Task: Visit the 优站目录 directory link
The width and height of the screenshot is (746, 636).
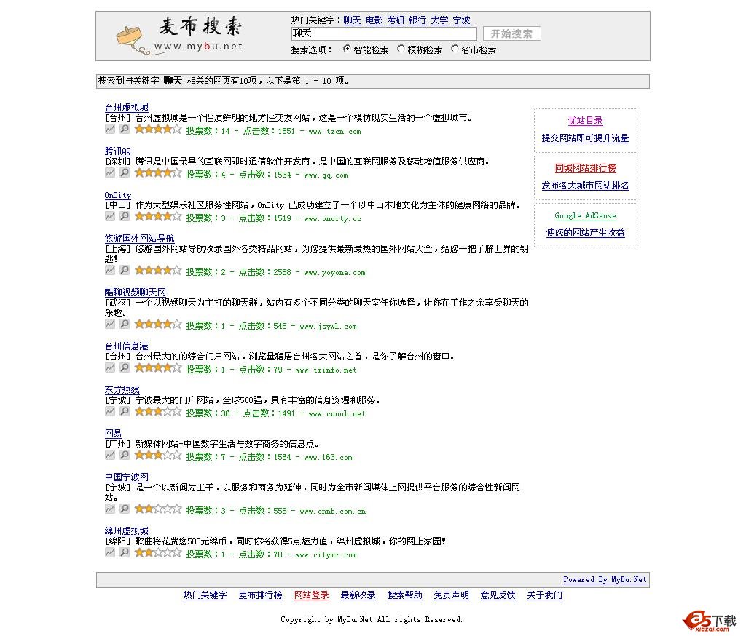Action: [x=585, y=121]
